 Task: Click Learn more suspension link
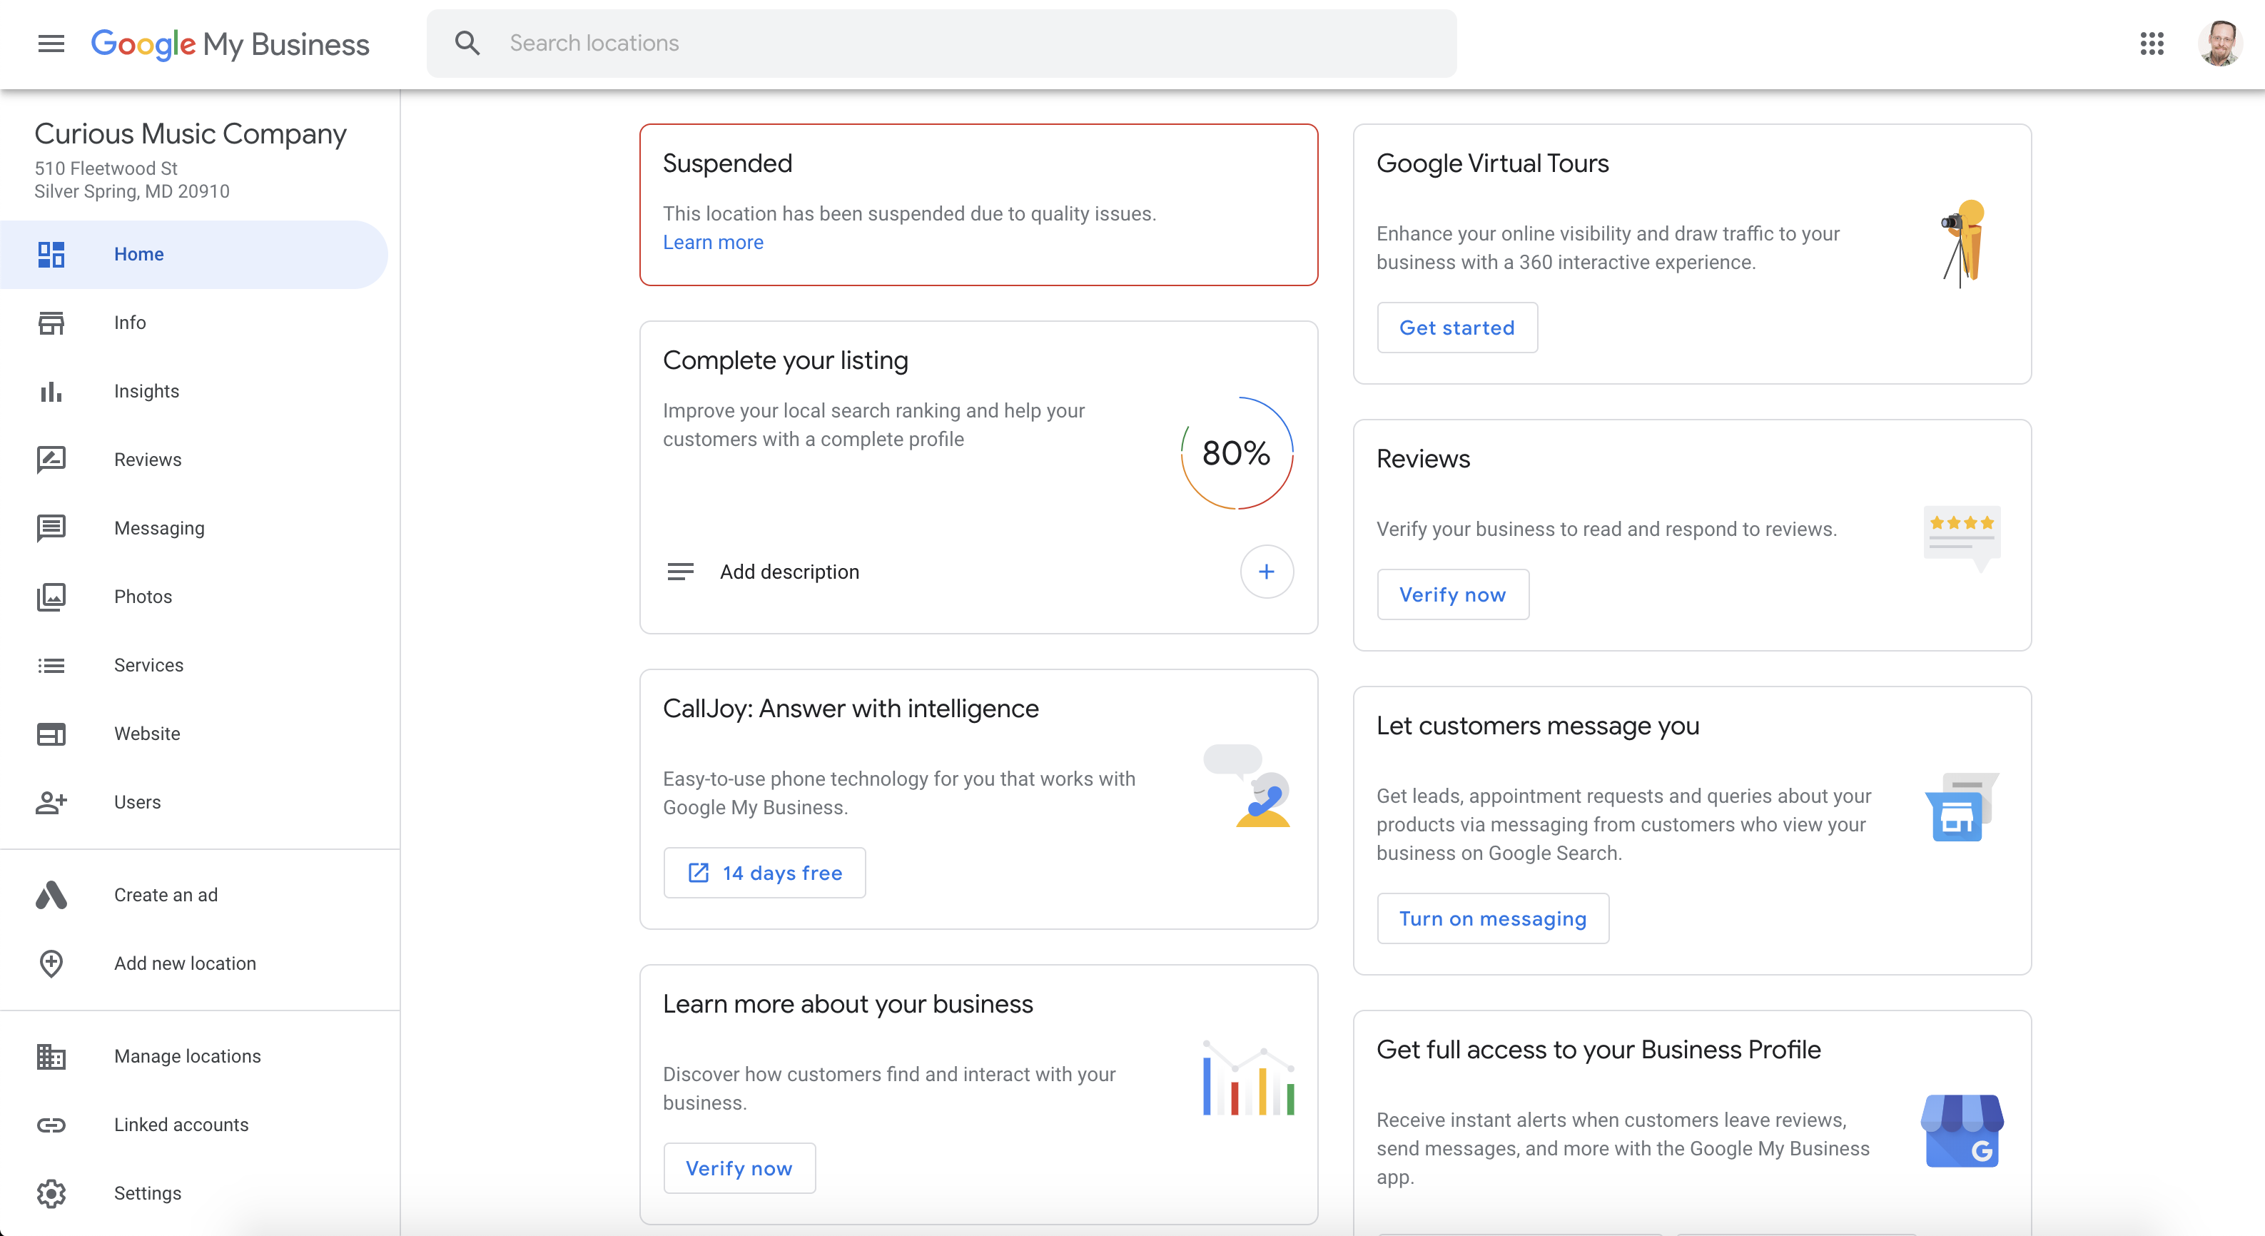coord(712,243)
